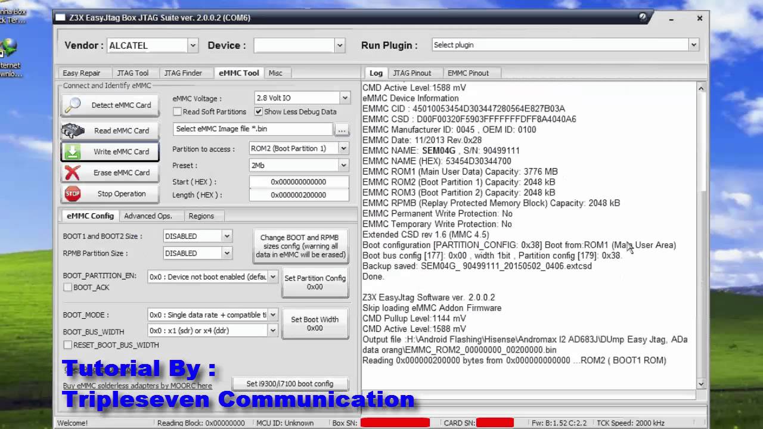
Task: Expand eMMC Voltage 2.8 Volt IO dropdown
Action: [345, 98]
